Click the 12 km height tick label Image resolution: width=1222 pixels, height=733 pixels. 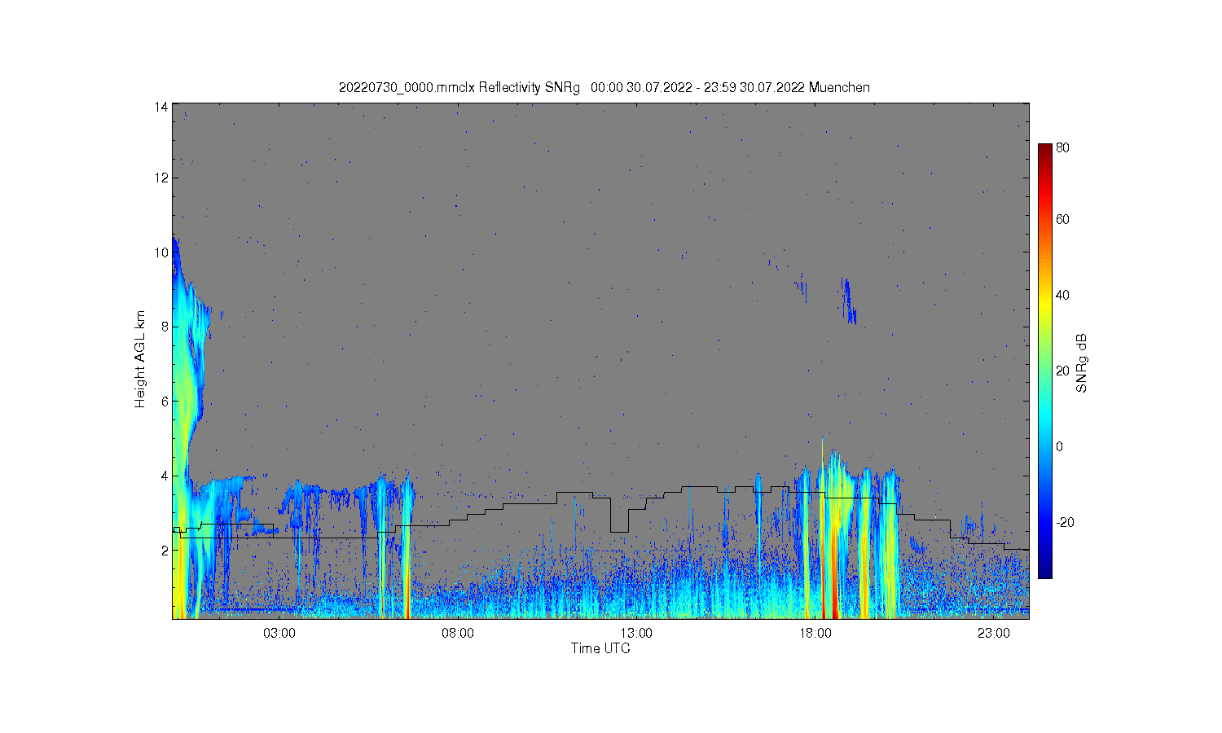coord(161,178)
